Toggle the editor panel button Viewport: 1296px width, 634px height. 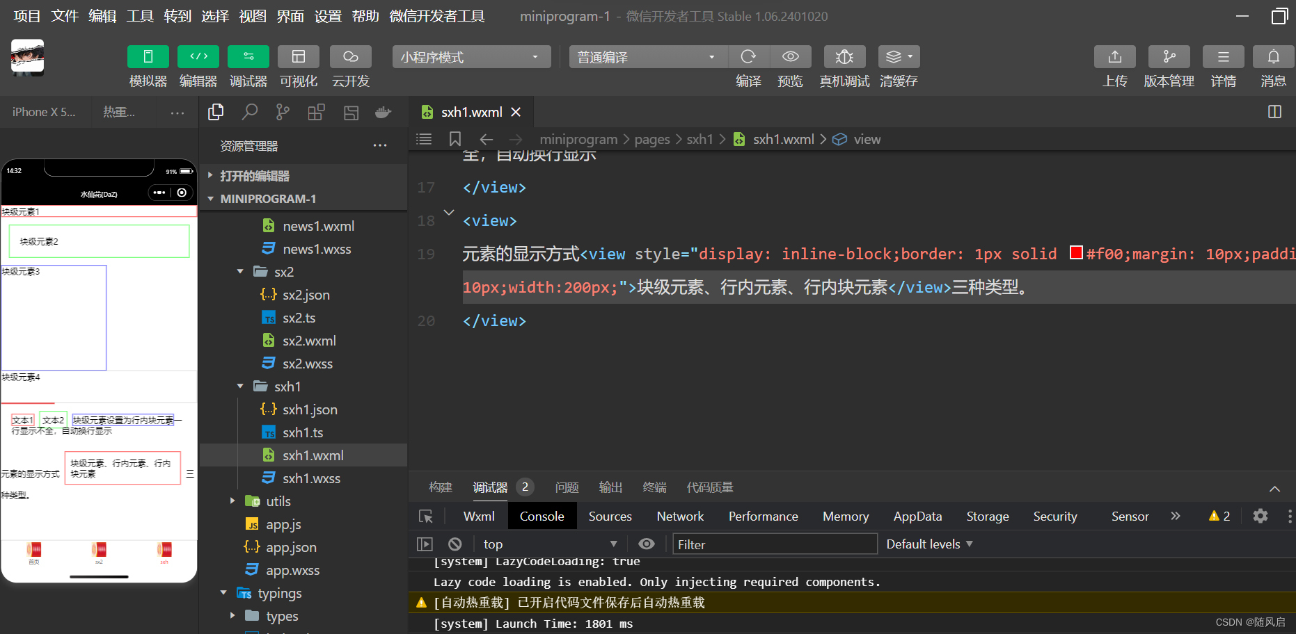pos(198,57)
